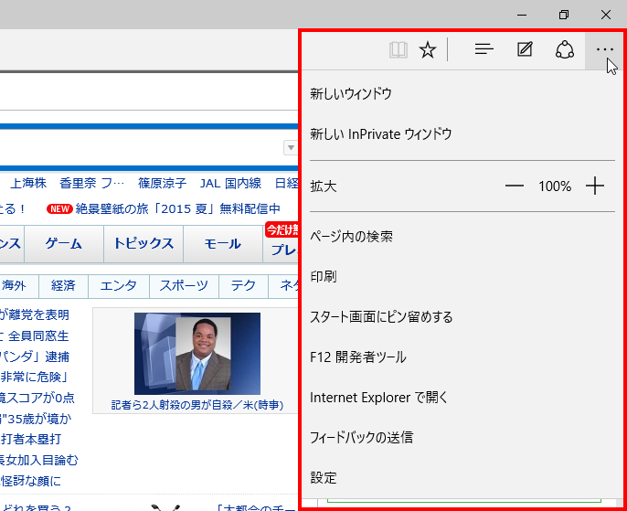
Task: Switch to the スポーツ news tab
Action: [184, 286]
